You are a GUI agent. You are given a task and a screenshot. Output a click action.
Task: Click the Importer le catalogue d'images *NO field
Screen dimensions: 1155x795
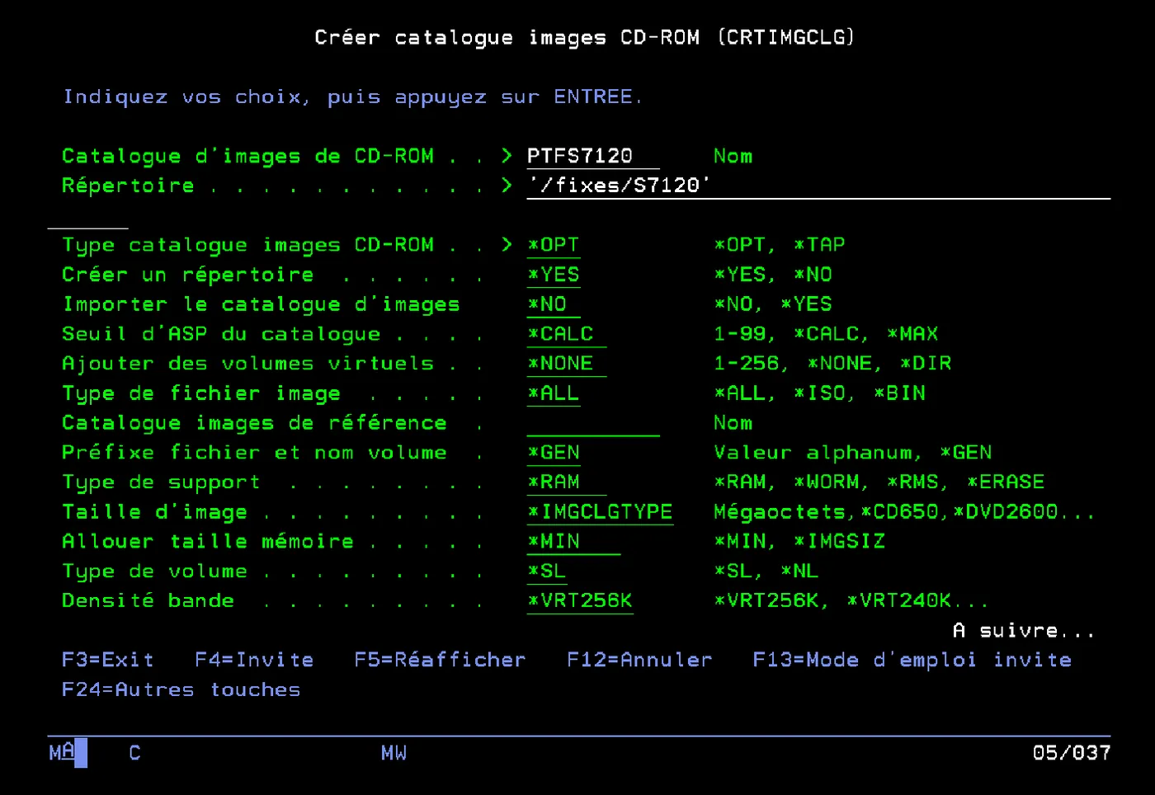[x=554, y=304]
